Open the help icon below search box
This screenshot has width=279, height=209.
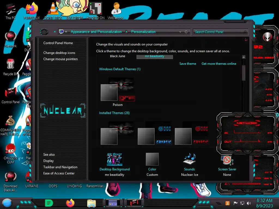tap(246, 39)
